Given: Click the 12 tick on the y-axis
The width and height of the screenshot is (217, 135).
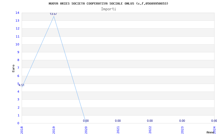Looking at the screenshot, I should point(17,29).
